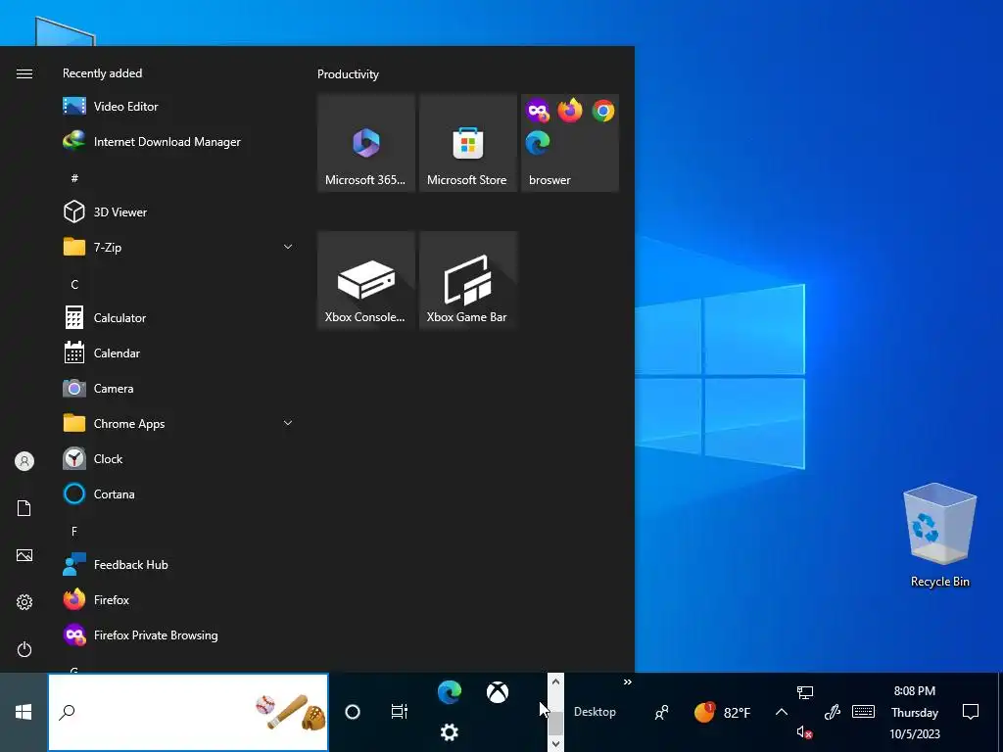Image resolution: width=1003 pixels, height=752 pixels.
Task: Click the taskbar scroll down arrow
Action: coord(555,743)
